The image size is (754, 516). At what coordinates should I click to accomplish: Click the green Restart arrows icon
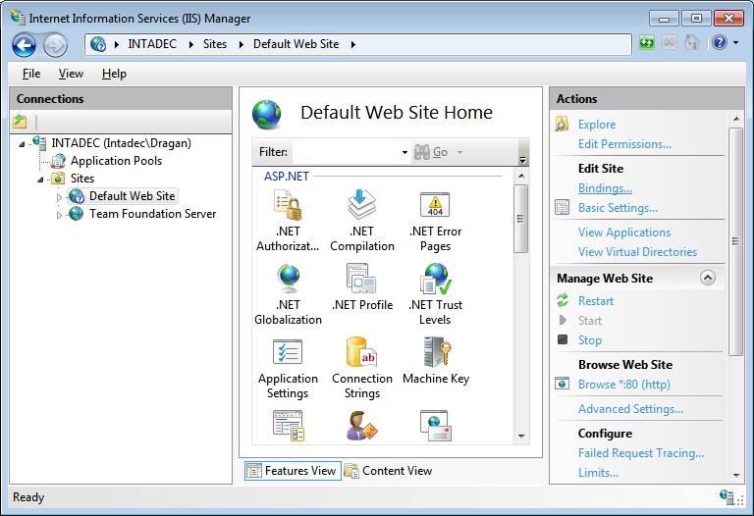tap(563, 300)
